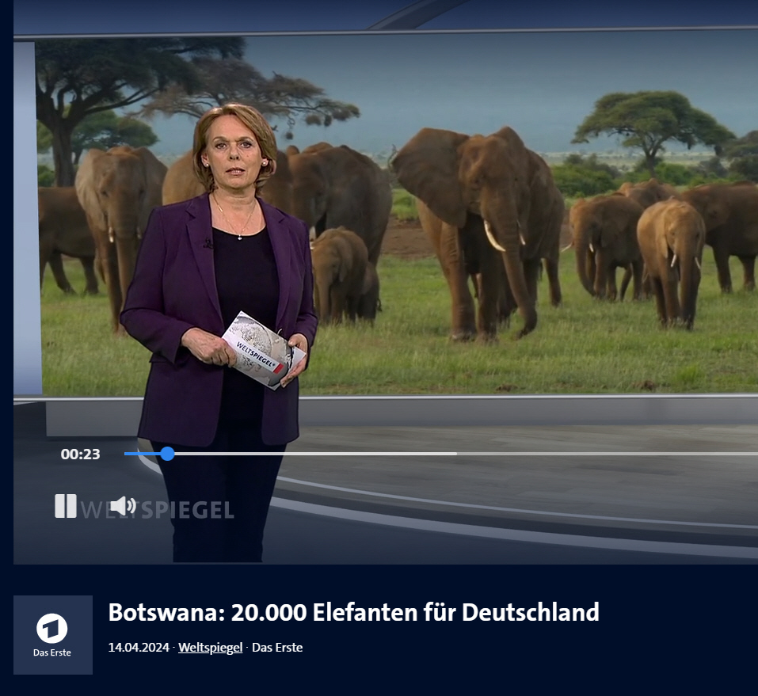Click the Botswana 20.000 Elefanten title
758x696 pixels.
[x=354, y=612]
